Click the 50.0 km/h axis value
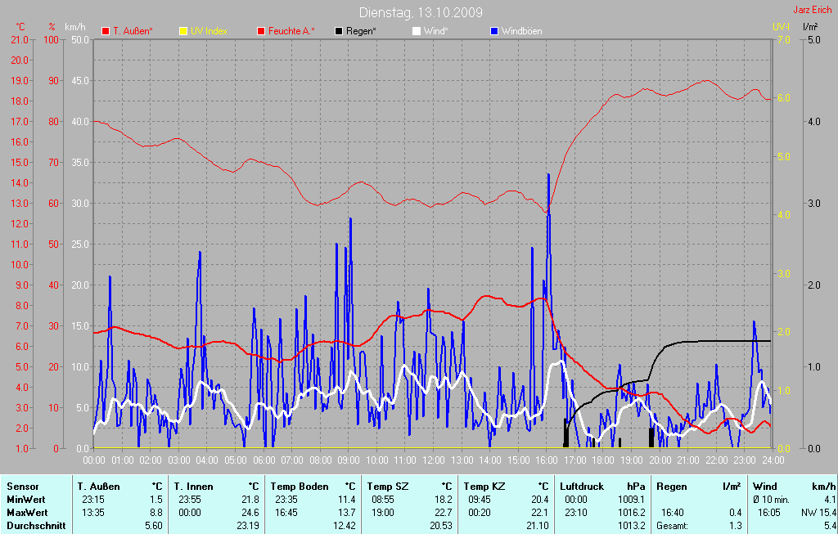Screen dimensions: 838x534 tap(80, 39)
